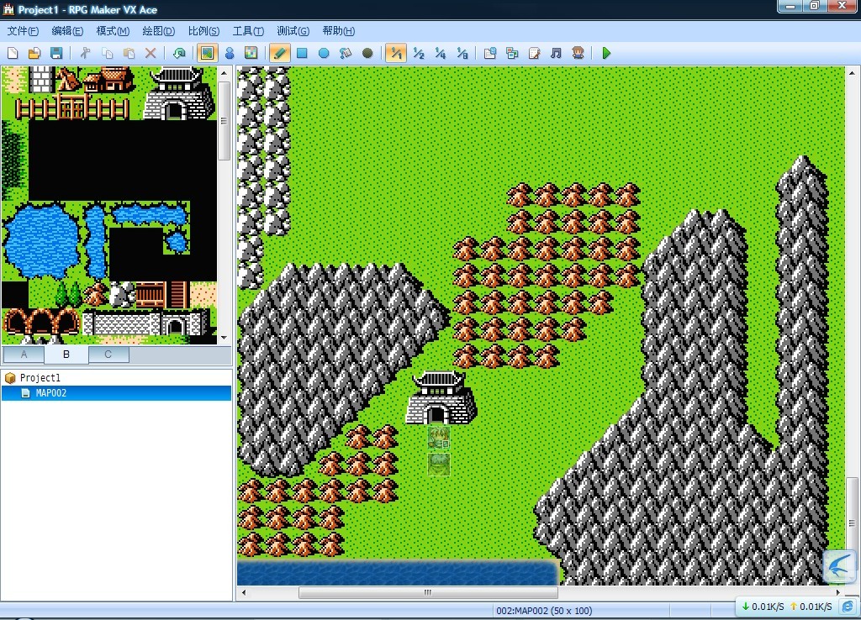Open the 帮助(H) menu
The height and width of the screenshot is (620, 861).
pyautogui.click(x=338, y=31)
